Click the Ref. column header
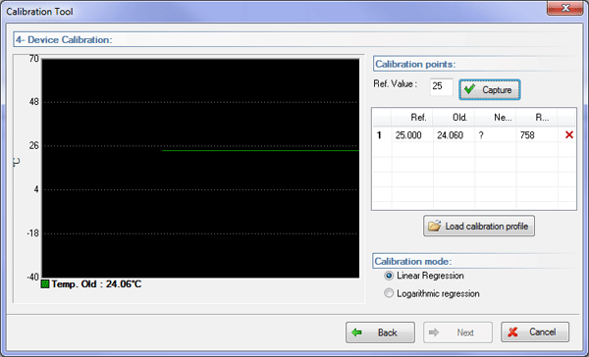Image resolution: width=589 pixels, height=357 pixels. pyautogui.click(x=412, y=118)
